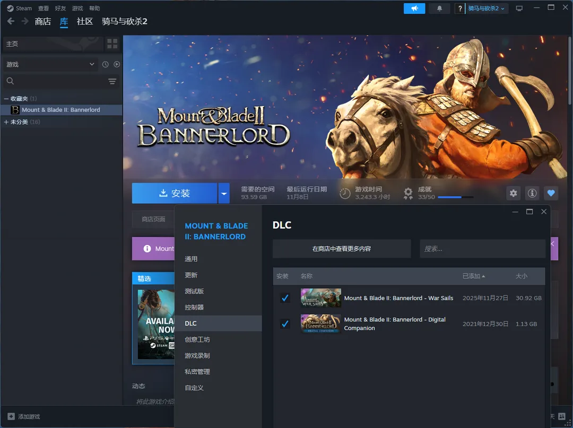573x428 pixels.
Task: Click 在商店中查看更多内容 button
Action: [x=342, y=249]
